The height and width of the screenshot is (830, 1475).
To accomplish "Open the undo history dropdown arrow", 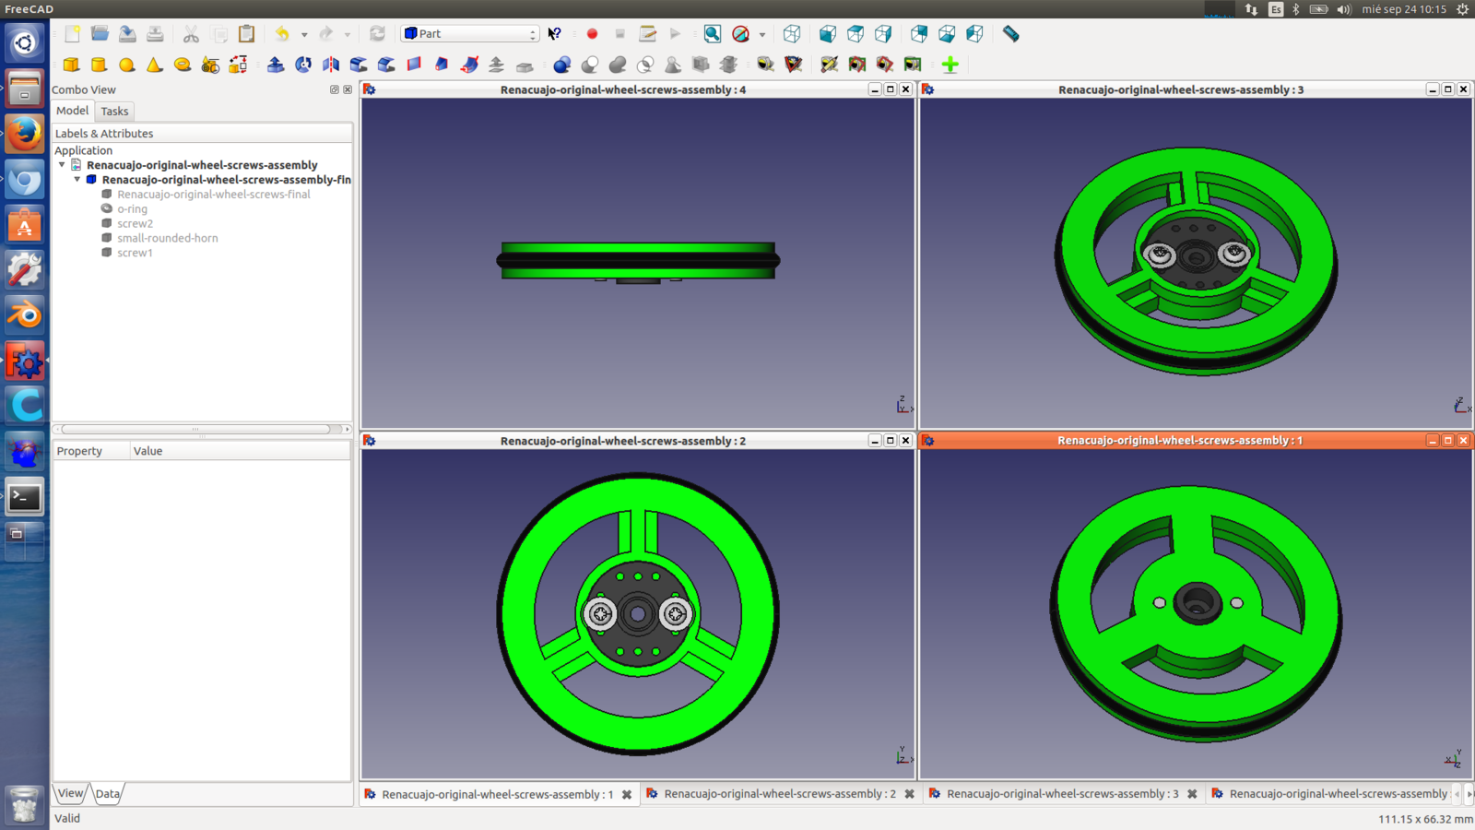I will click(304, 35).
